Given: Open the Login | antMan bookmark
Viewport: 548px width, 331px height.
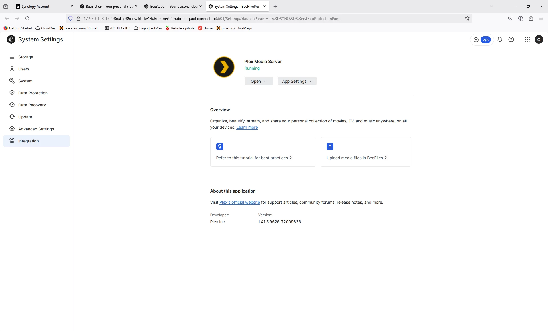Looking at the screenshot, I should pyautogui.click(x=148, y=28).
